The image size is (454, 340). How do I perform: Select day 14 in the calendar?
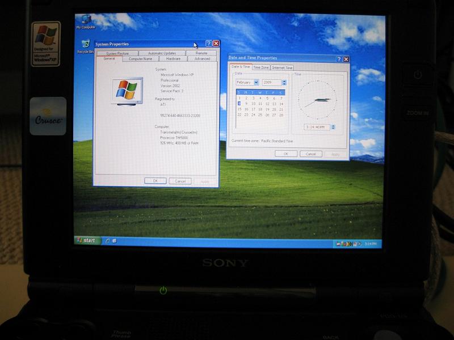pos(281,104)
